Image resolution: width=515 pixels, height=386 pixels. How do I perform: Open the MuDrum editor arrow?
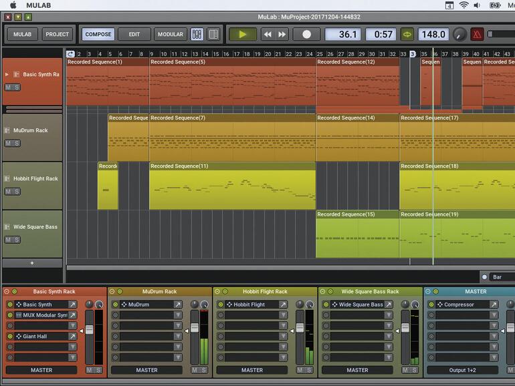click(x=178, y=305)
